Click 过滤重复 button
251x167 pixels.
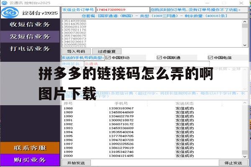[107, 51]
